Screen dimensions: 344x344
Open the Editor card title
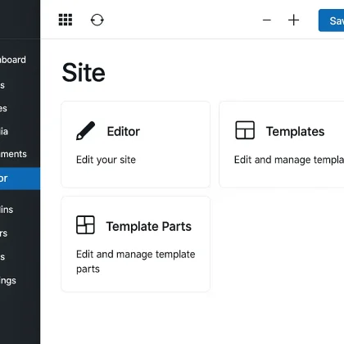pos(124,132)
